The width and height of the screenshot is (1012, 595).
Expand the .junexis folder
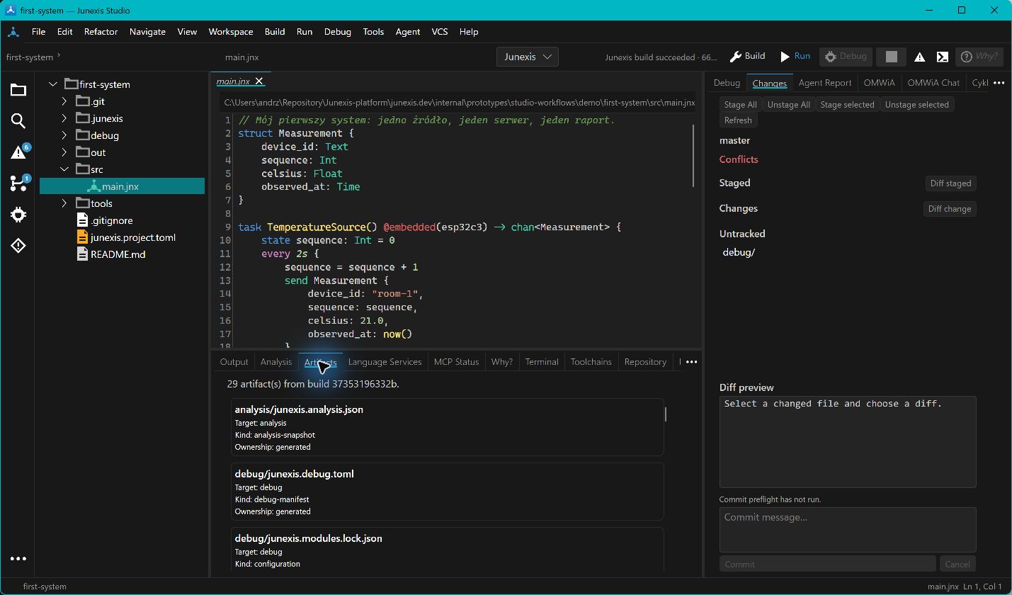point(64,118)
